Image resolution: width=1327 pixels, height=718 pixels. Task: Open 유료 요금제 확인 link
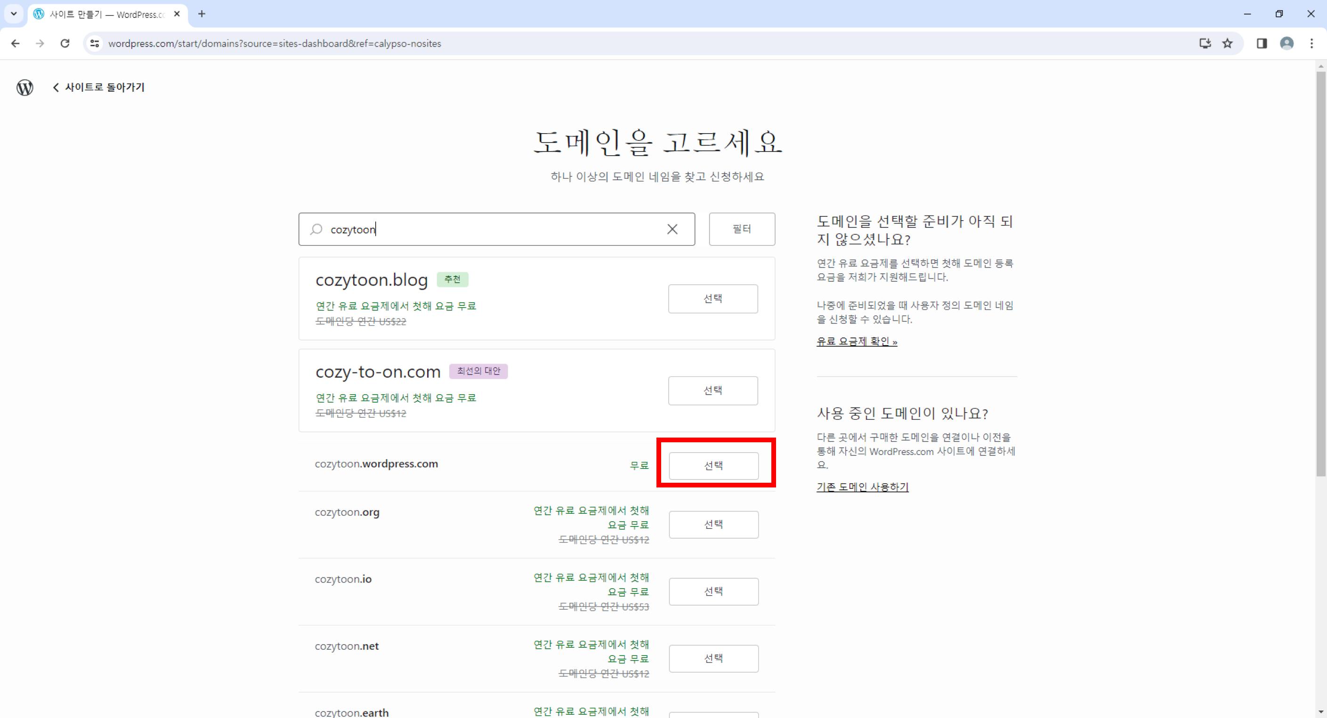(857, 341)
